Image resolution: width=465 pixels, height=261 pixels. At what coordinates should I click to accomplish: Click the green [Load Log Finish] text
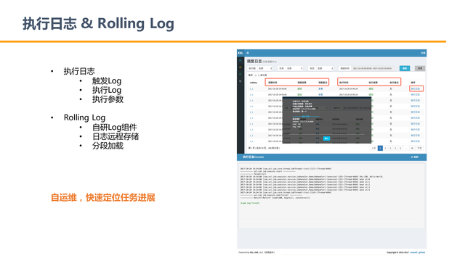tap(250, 203)
